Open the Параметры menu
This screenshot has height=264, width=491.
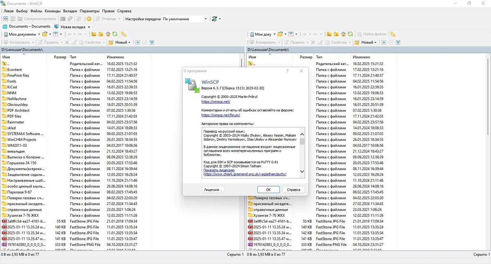click(89, 11)
